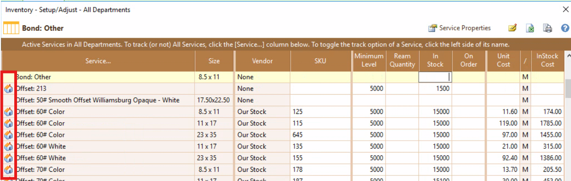
Task: Click the 17.50x22.50 size cell
Action: tap(214, 100)
